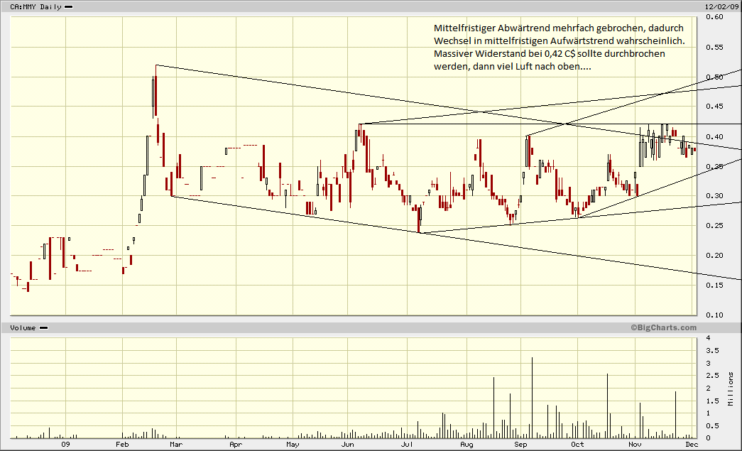This screenshot has width=742, height=451.
Task: Click the July low candle near 0.24
Action: 420,220
